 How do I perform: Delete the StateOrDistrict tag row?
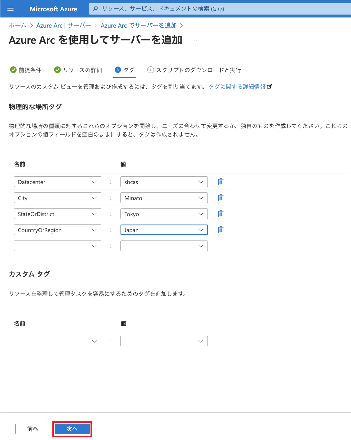[x=221, y=214]
